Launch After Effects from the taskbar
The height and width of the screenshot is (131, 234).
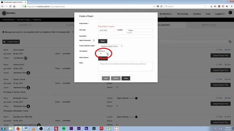pyautogui.click(x=79, y=128)
